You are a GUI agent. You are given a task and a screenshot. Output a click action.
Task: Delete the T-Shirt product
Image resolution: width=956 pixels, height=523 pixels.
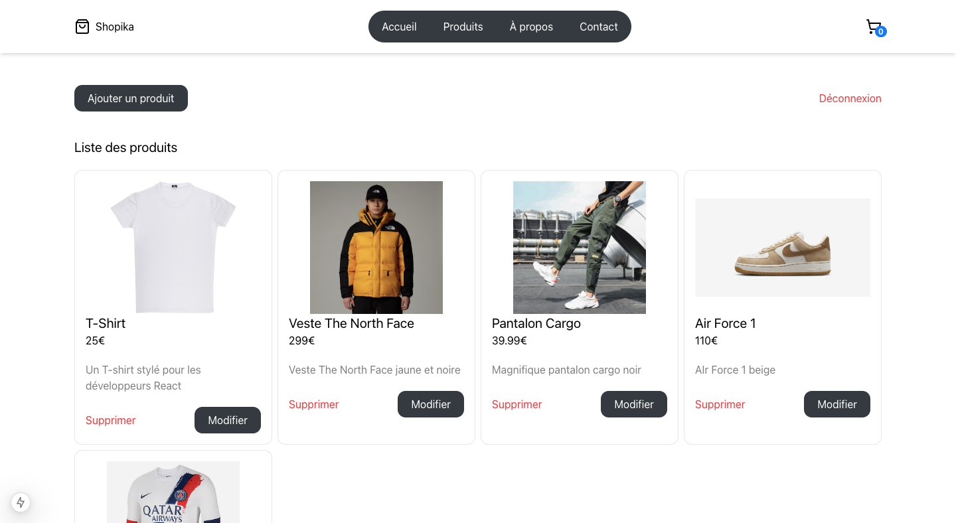point(110,420)
